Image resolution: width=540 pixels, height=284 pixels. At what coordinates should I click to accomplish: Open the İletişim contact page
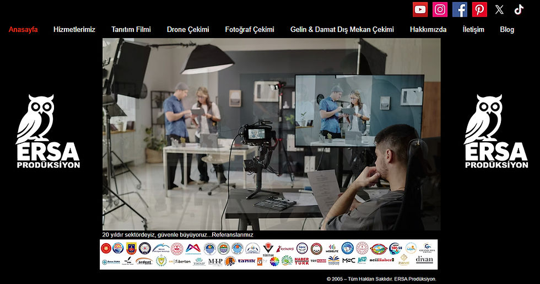(x=473, y=30)
